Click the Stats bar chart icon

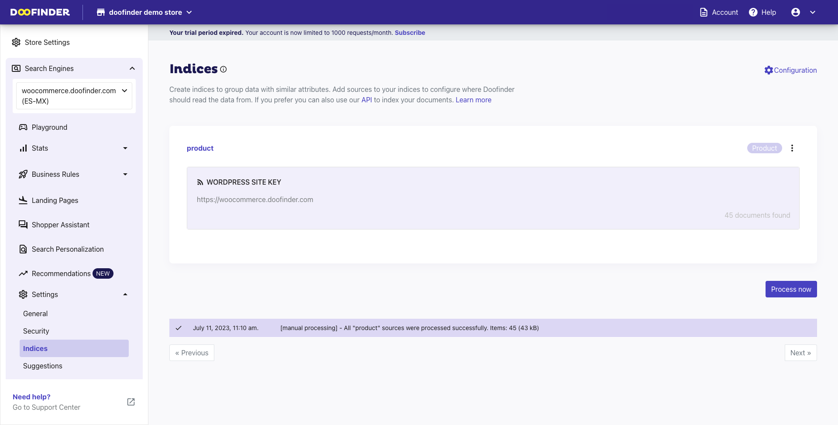(x=23, y=148)
